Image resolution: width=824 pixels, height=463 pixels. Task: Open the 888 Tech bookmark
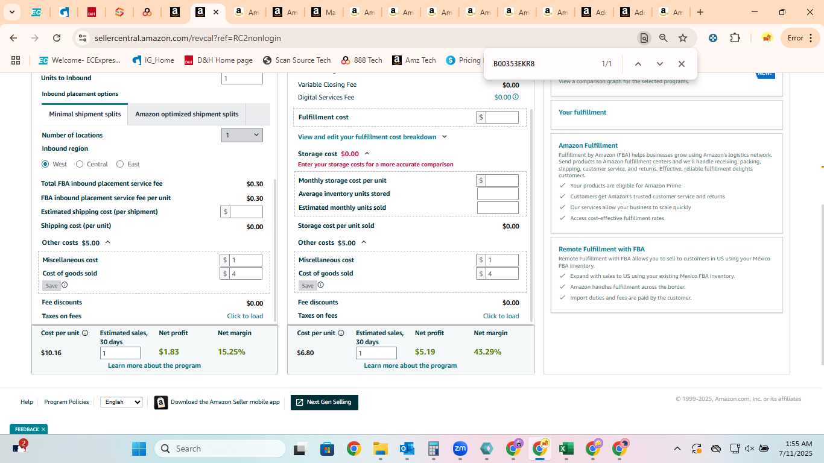click(x=361, y=60)
